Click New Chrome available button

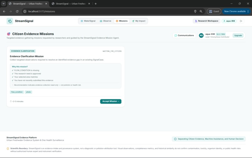point(235,12)
